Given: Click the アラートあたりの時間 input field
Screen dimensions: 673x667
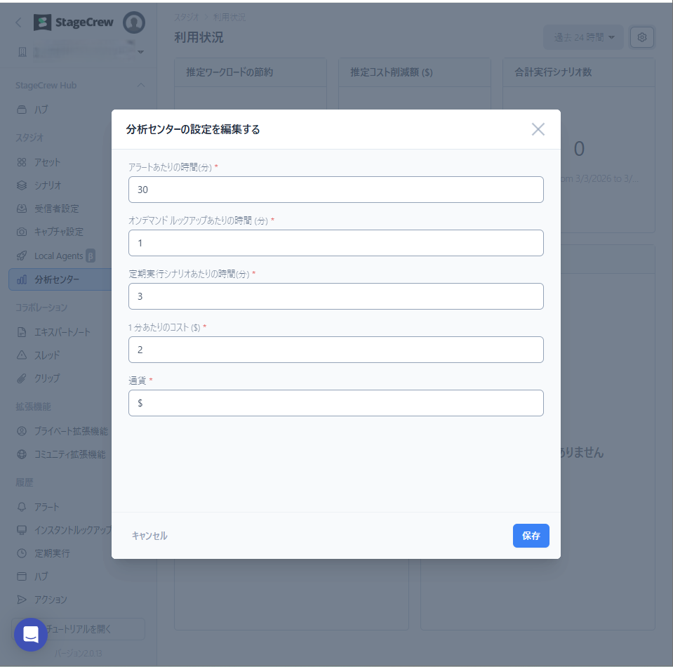Looking at the screenshot, I should tap(335, 190).
